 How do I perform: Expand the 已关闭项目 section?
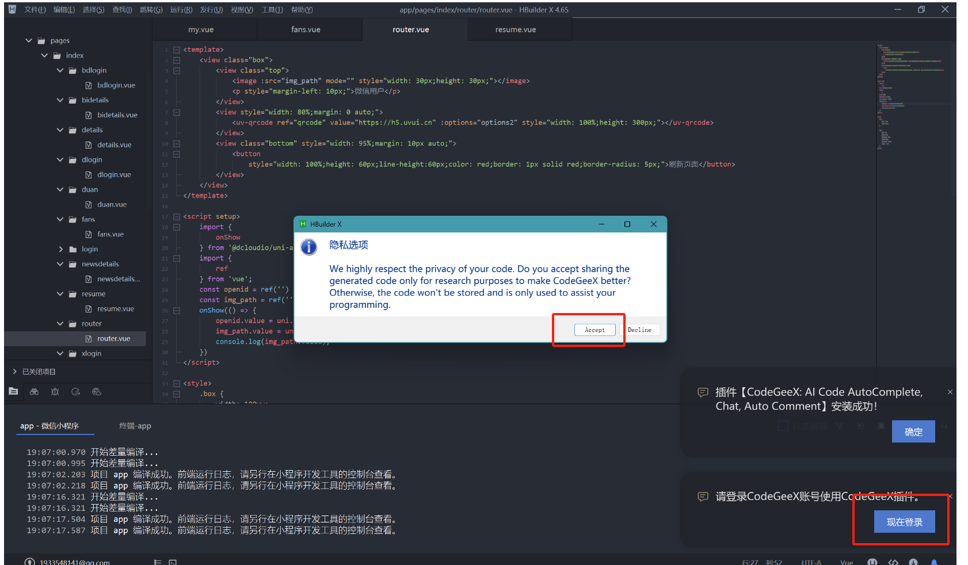click(x=14, y=371)
